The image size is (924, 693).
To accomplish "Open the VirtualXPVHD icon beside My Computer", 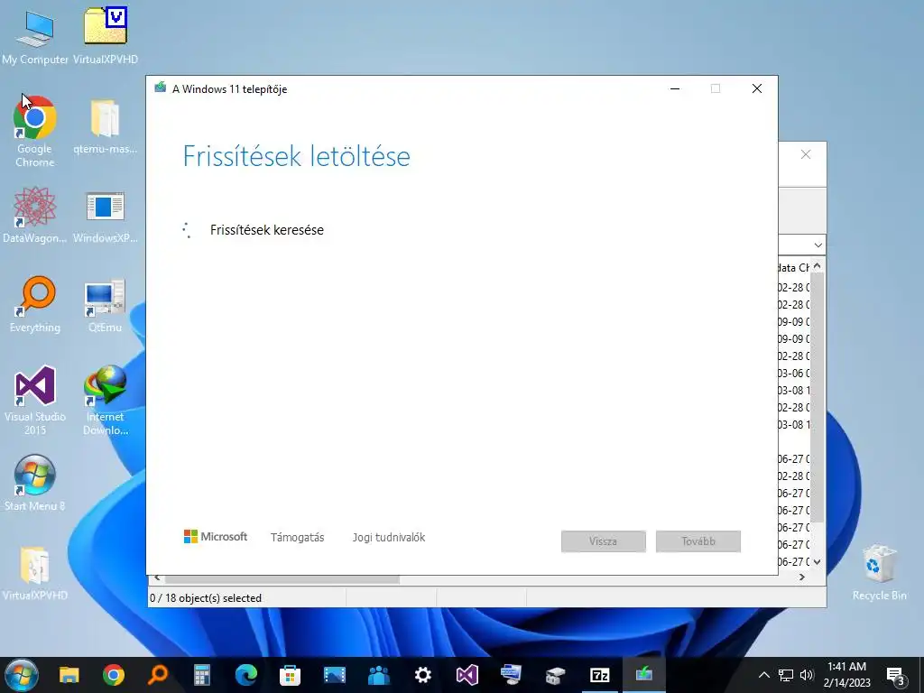I will pyautogui.click(x=106, y=36).
